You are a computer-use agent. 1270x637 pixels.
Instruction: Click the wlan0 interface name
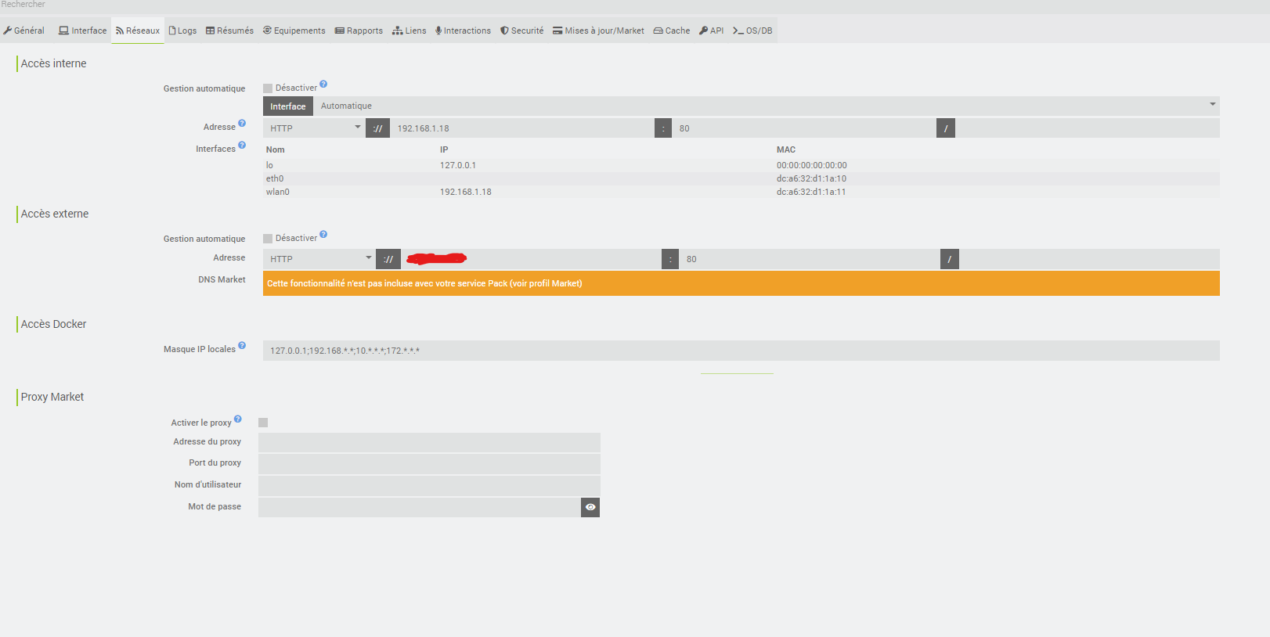[x=278, y=192]
